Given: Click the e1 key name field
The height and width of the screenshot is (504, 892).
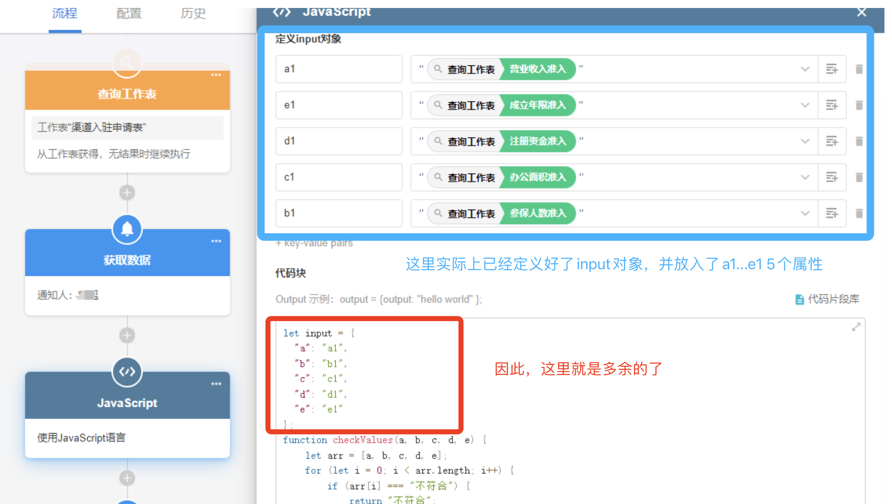Looking at the screenshot, I should pyautogui.click(x=339, y=105).
